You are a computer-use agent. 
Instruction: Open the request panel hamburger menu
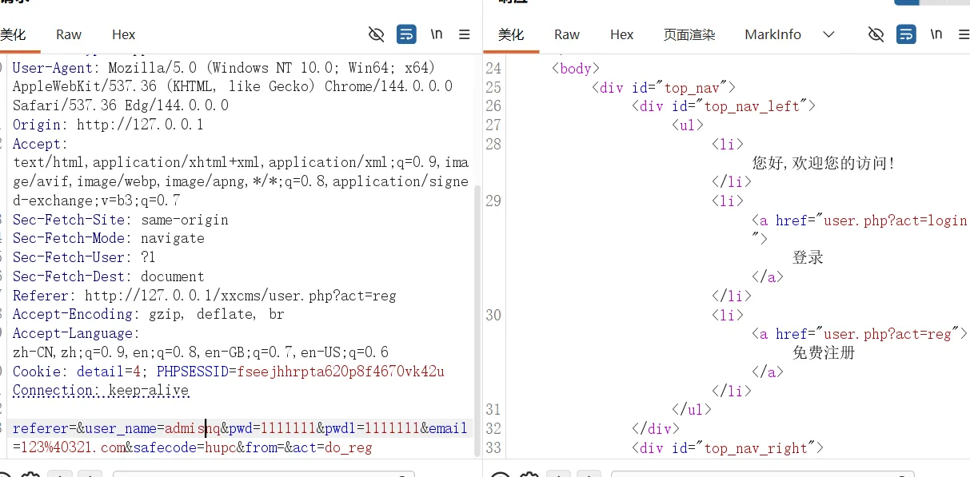[464, 34]
